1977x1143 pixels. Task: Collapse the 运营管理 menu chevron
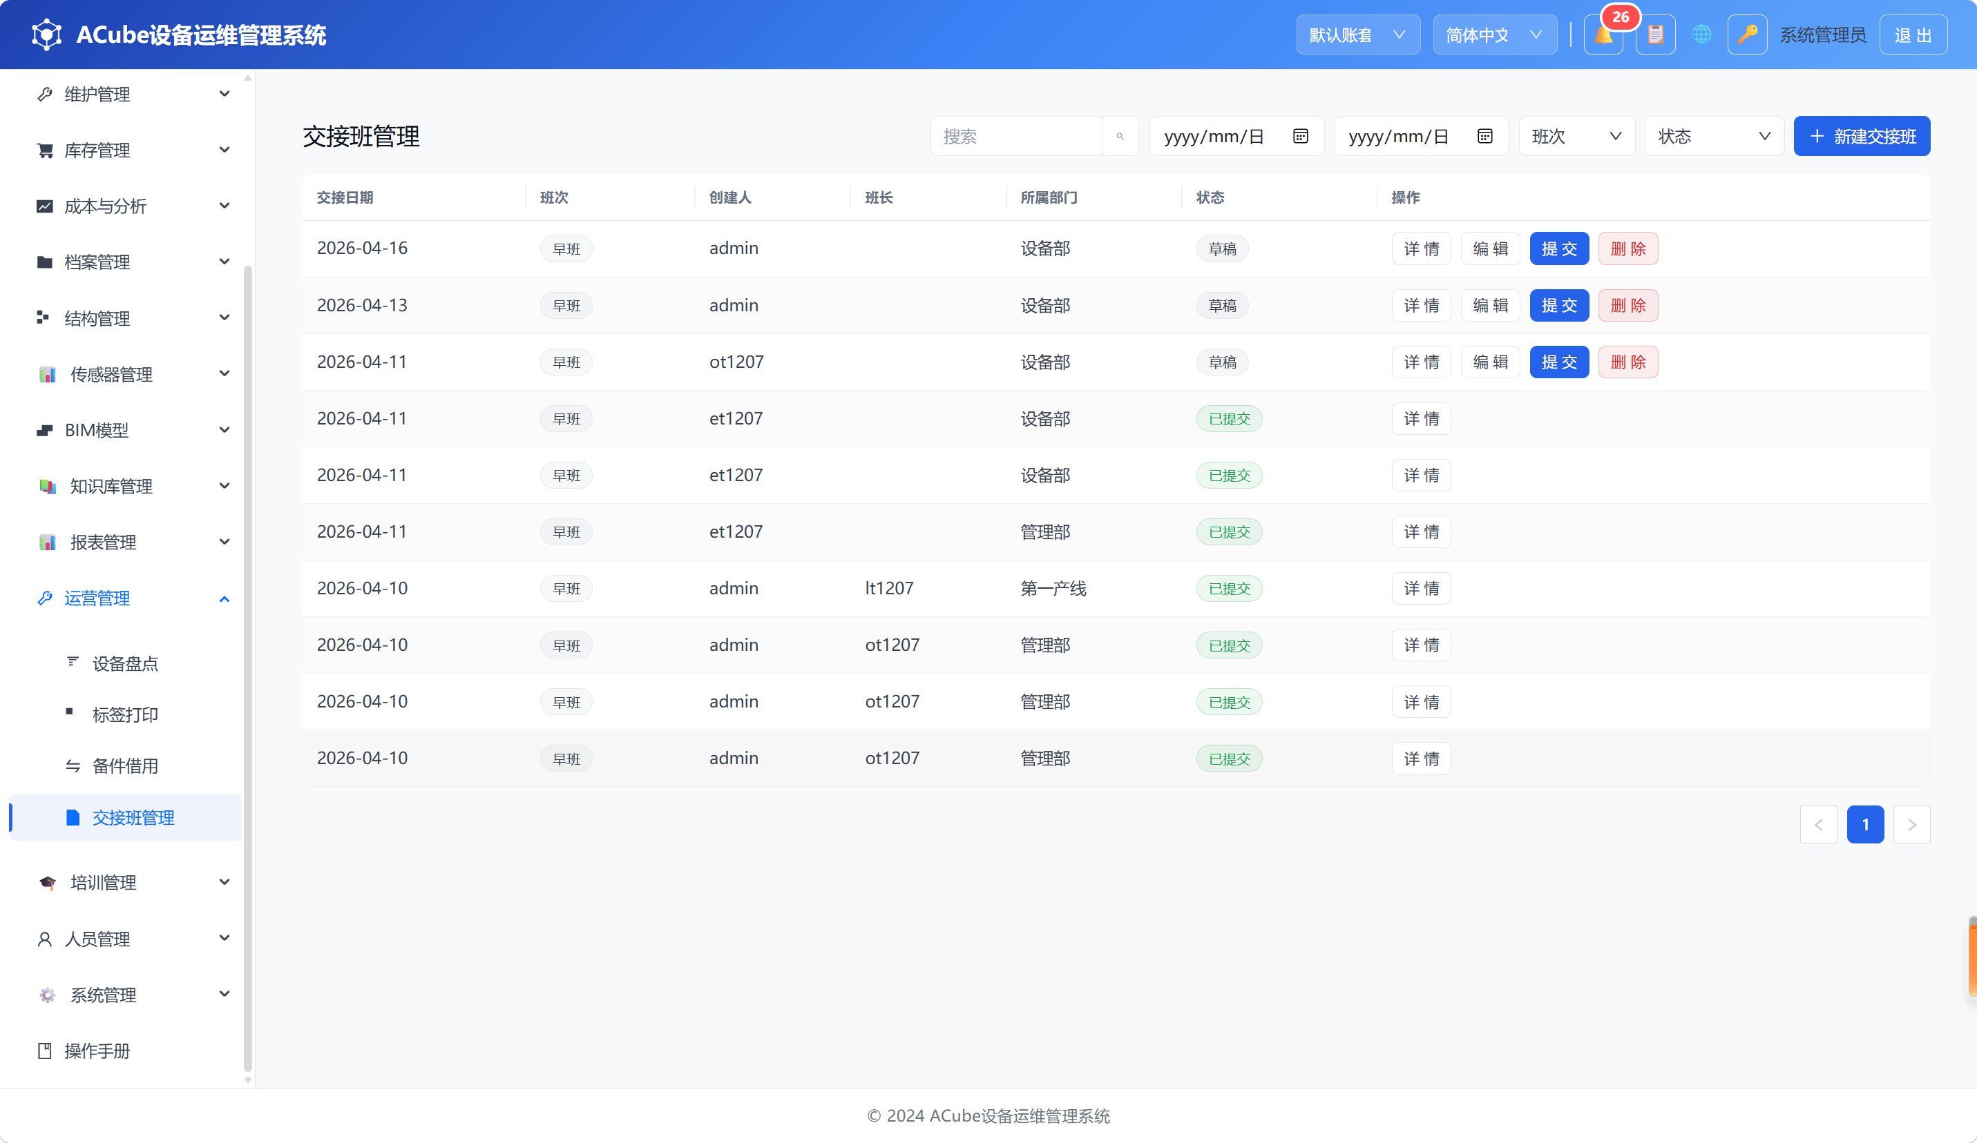click(x=225, y=599)
